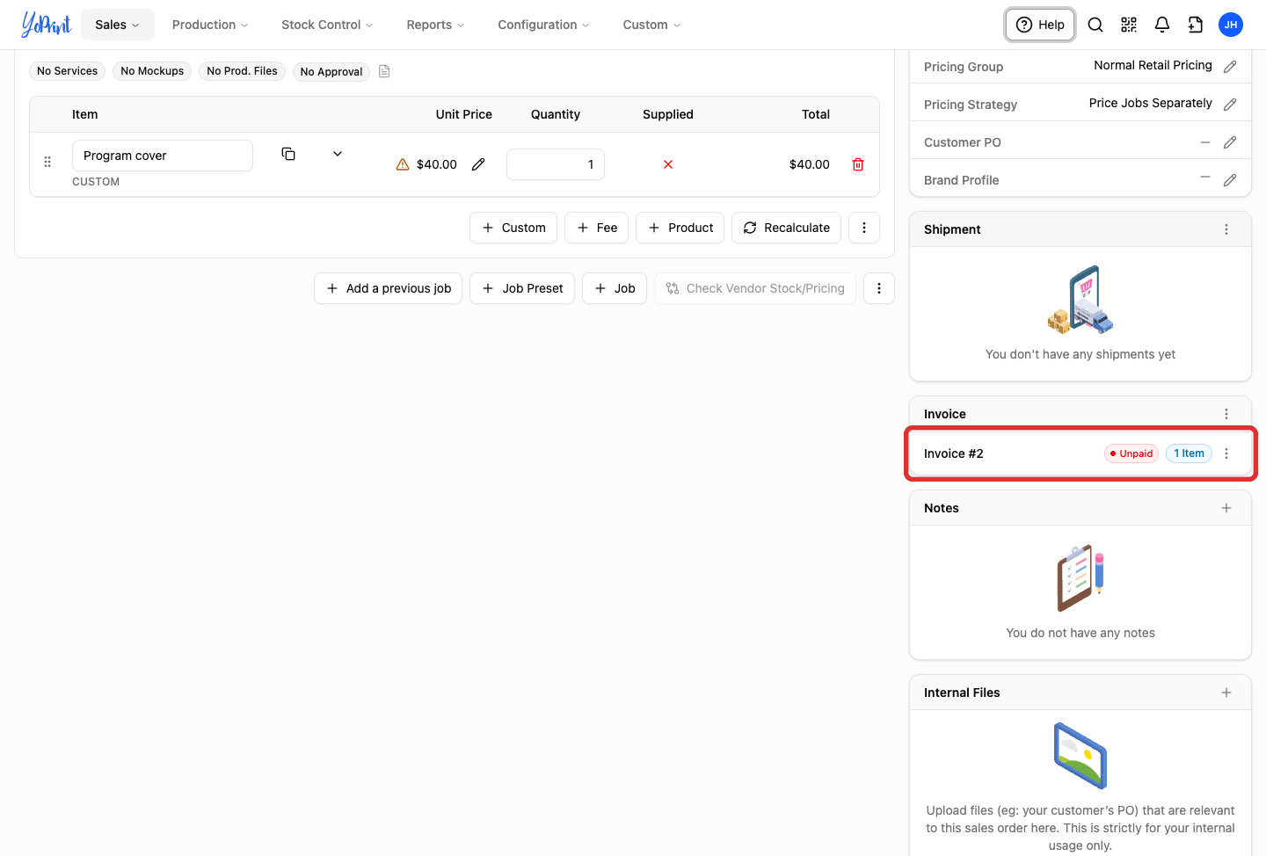1266x856 pixels.
Task: Delete the Program cover line item
Action: 858,164
